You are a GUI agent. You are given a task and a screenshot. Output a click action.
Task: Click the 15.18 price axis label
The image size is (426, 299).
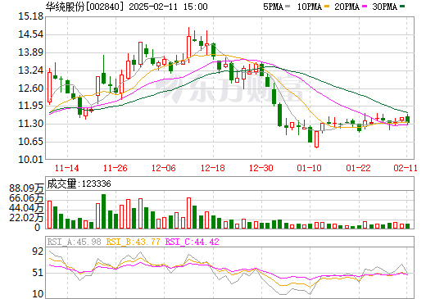[x=30, y=16]
